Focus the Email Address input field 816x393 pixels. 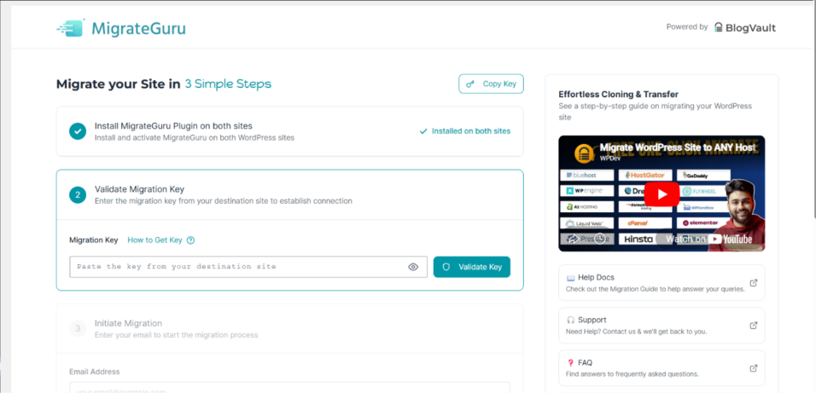[x=289, y=388]
